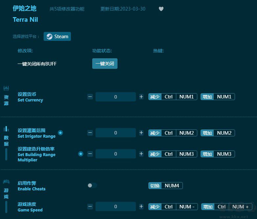
Task: Click the Game Speed value field
Action: tap(116, 206)
